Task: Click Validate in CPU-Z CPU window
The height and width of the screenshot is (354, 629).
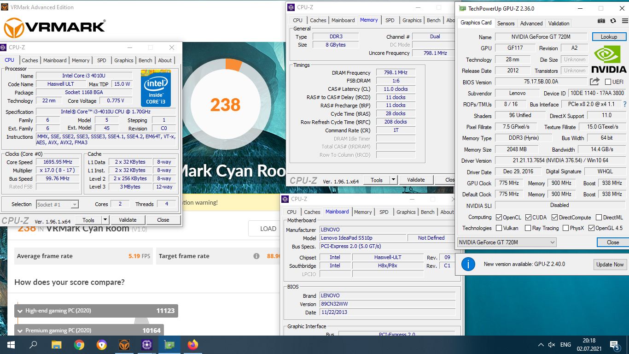Action: point(128,220)
